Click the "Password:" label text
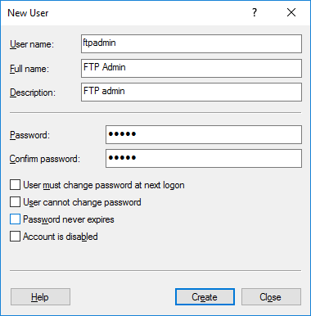311x316 pixels. [30, 135]
